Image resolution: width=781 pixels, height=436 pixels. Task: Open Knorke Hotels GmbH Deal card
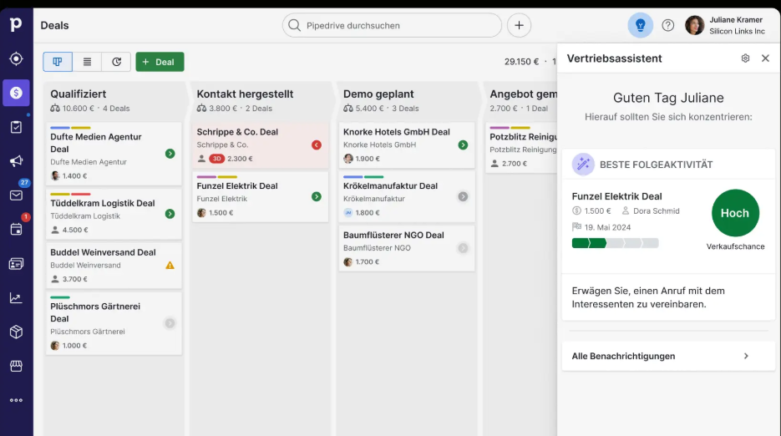coord(407,145)
